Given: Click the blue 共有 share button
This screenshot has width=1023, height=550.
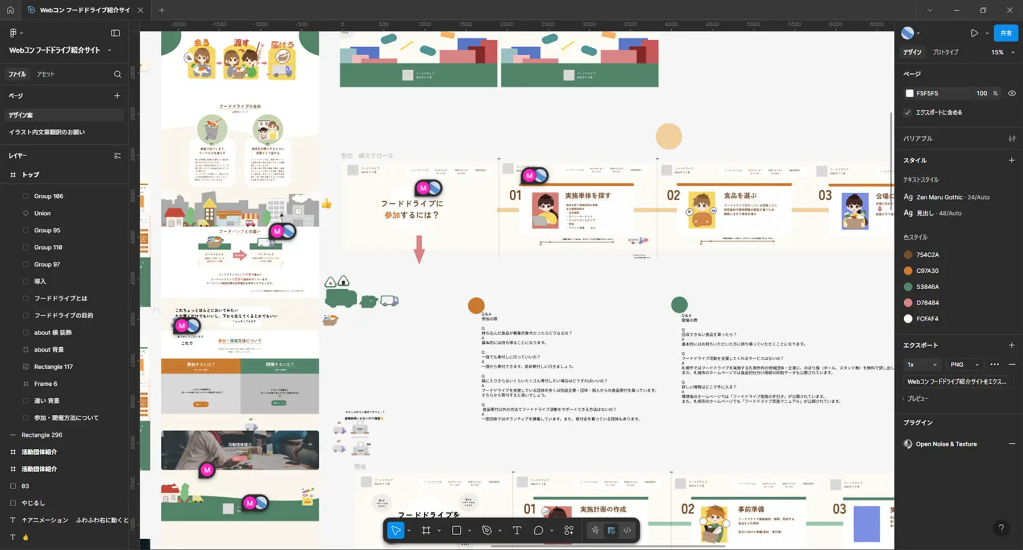Looking at the screenshot, I should click(1005, 33).
